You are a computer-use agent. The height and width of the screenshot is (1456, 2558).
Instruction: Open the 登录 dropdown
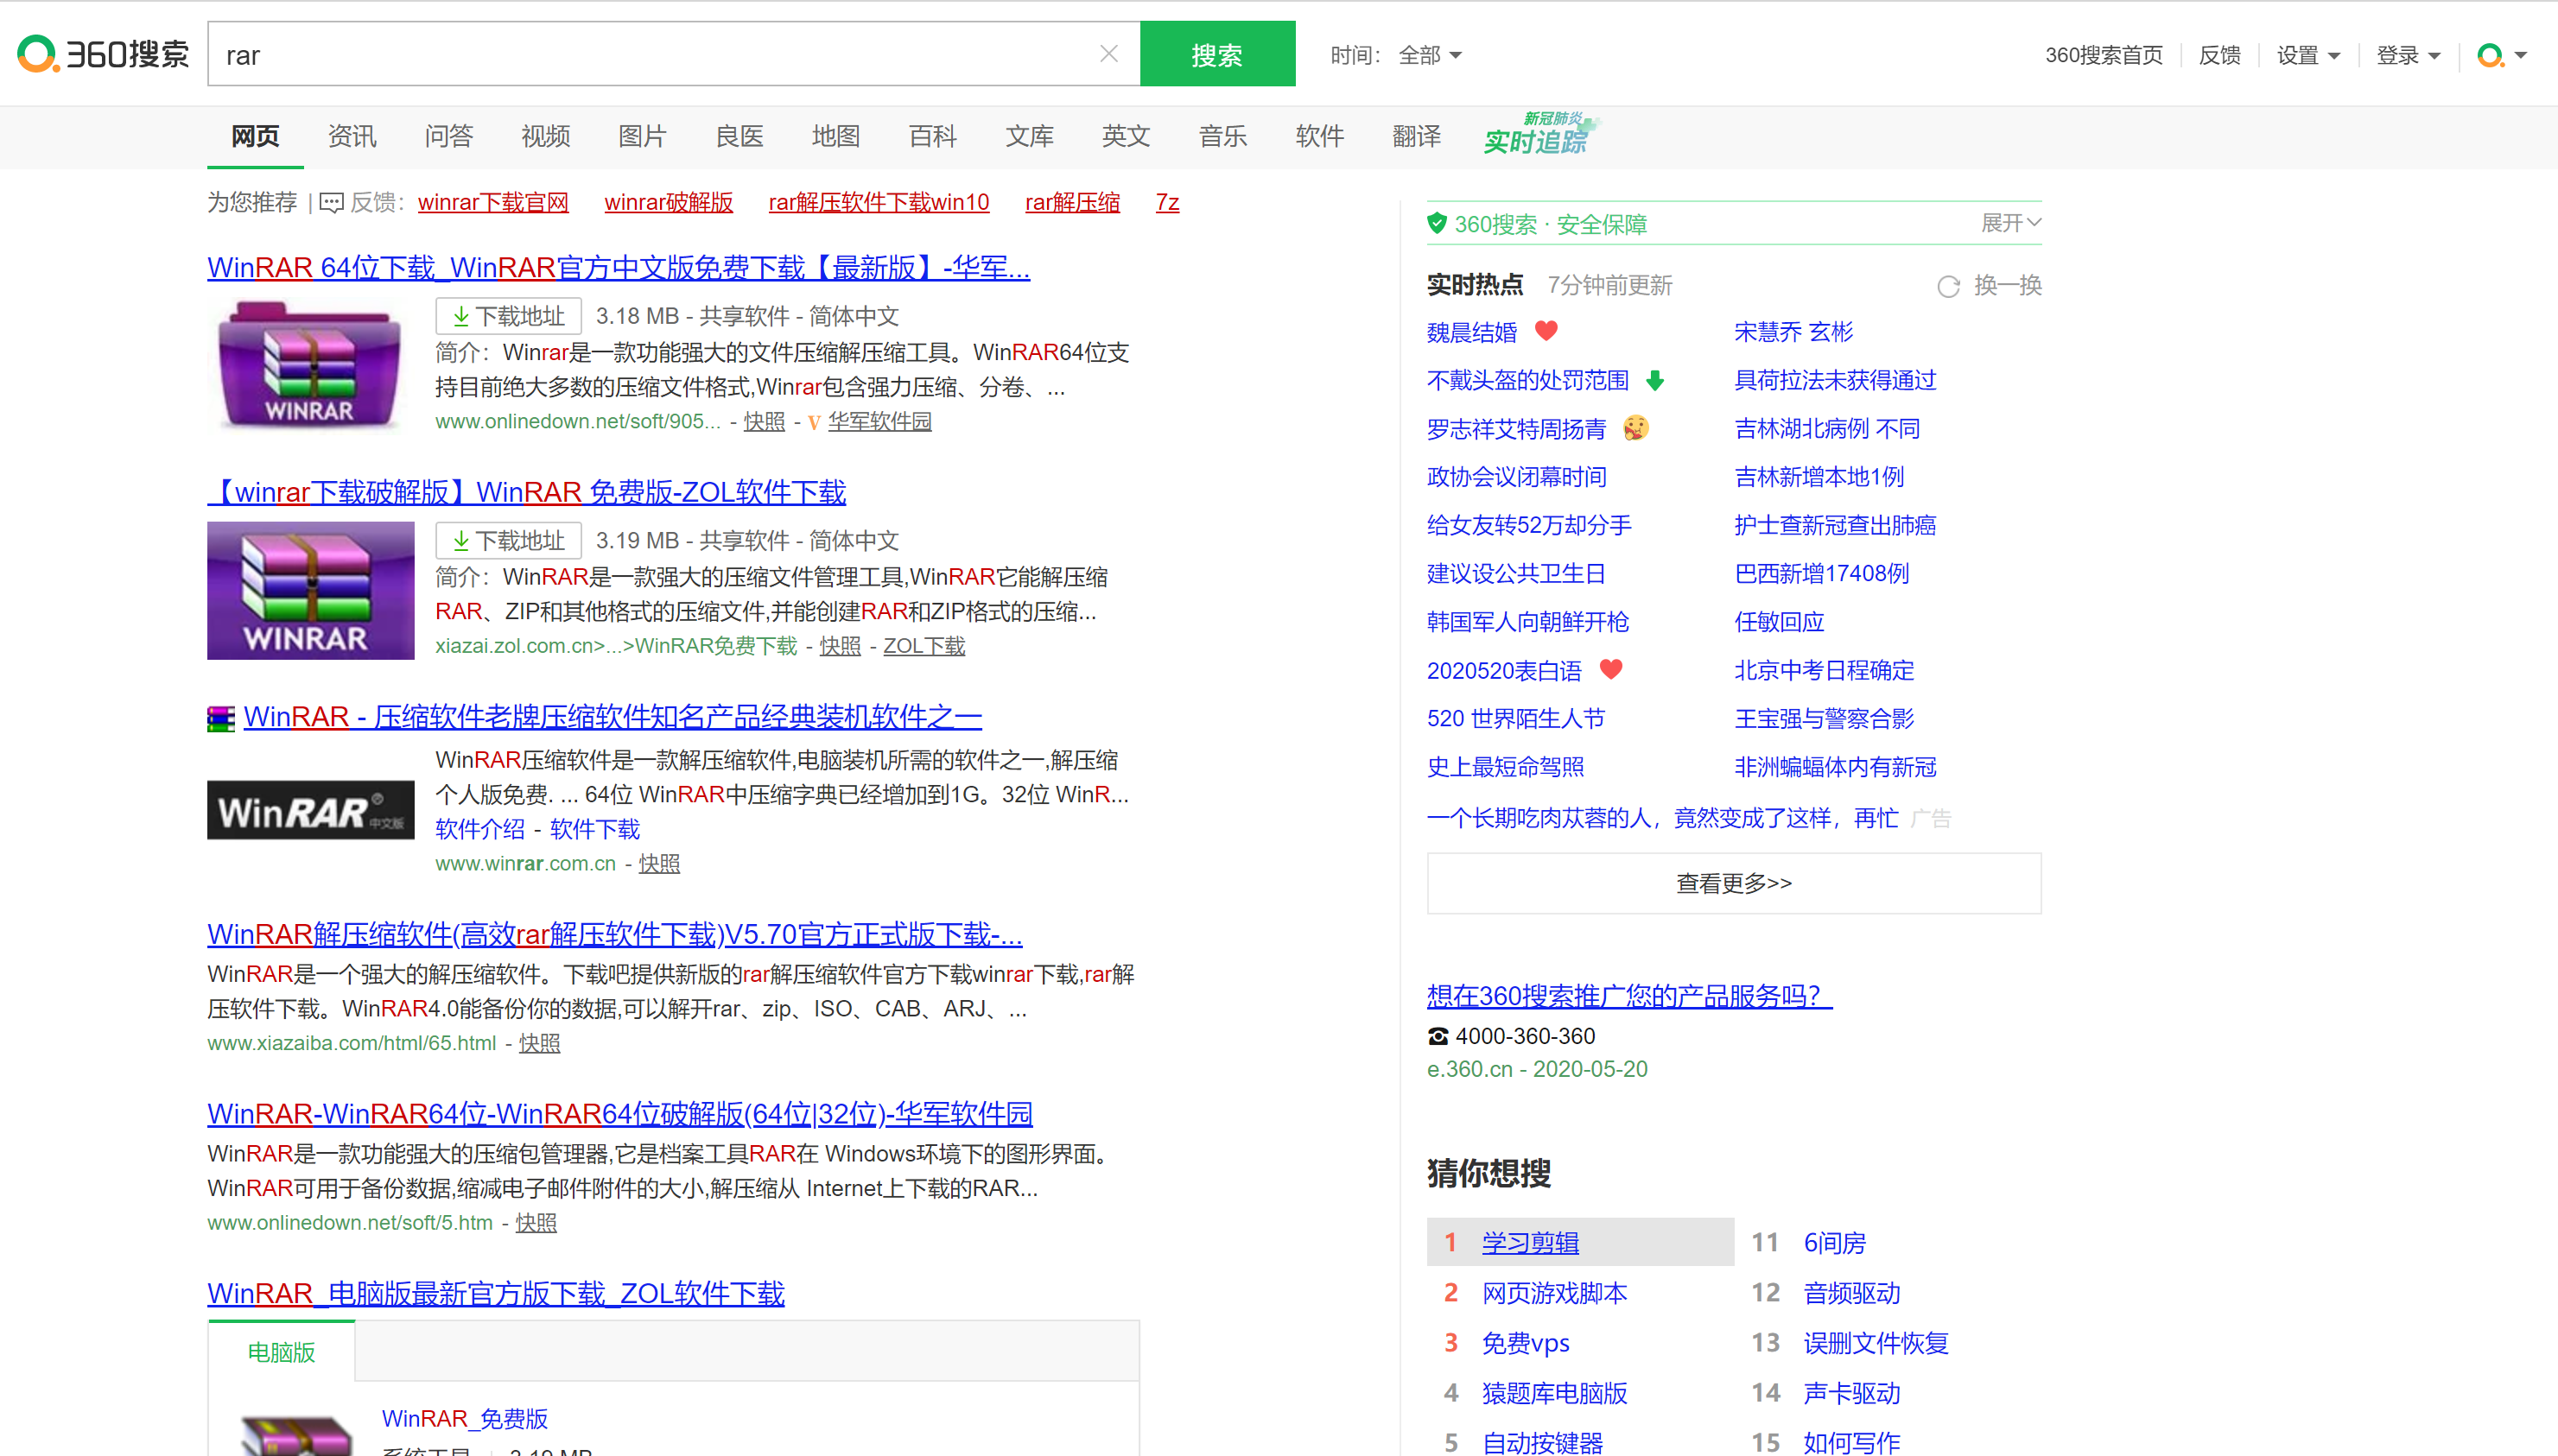coord(2407,55)
